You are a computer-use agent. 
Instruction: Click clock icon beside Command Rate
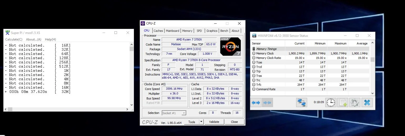254,89
